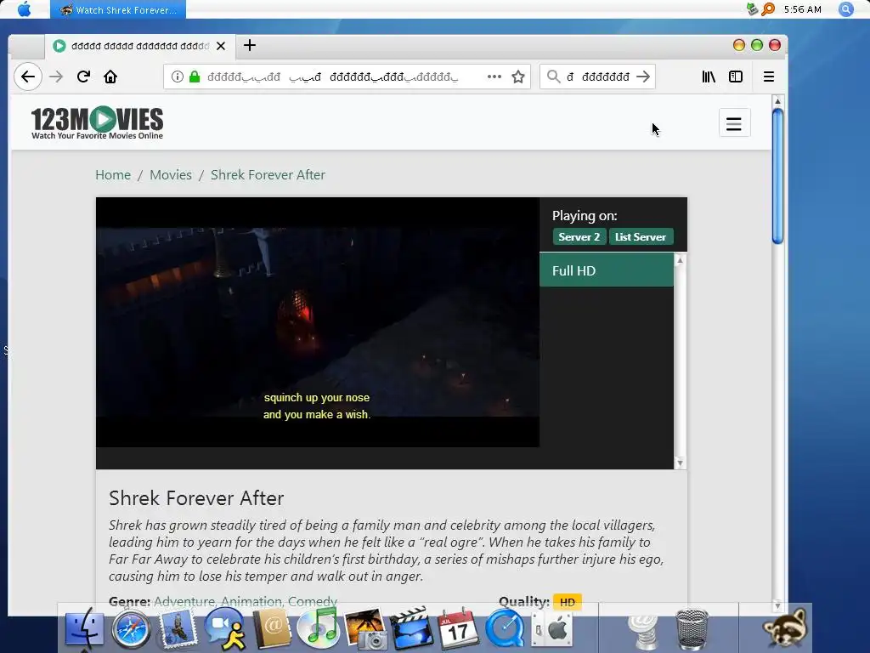Open the Trash in the dock
This screenshot has height=653, width=870.
(692, 629)
